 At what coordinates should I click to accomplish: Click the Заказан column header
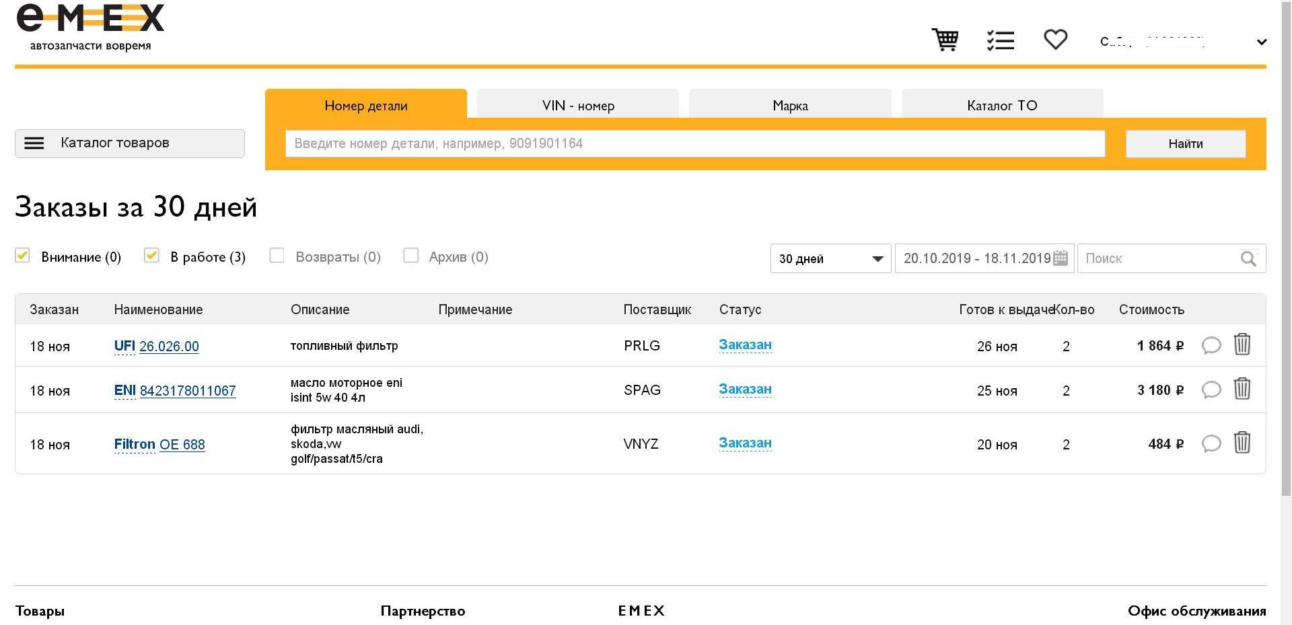pos(54,309)
